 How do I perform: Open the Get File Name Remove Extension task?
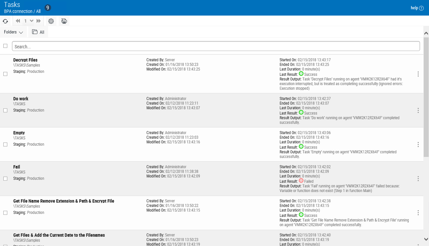63,201
